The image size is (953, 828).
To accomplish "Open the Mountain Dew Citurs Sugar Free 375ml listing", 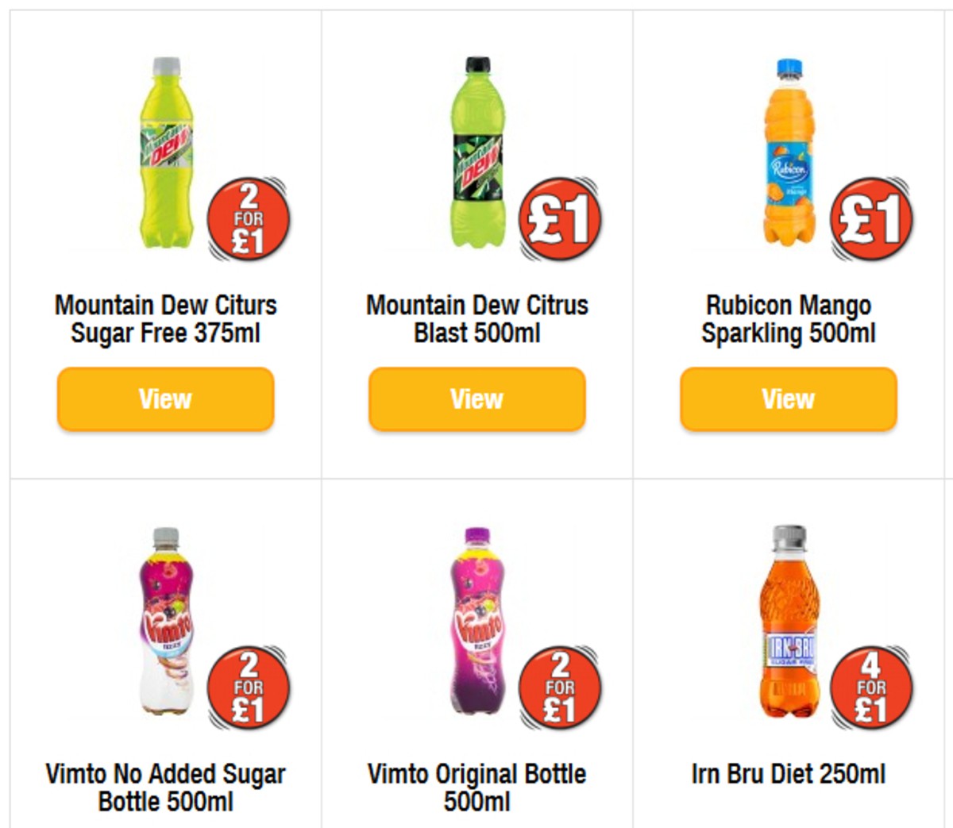I will pos(164,399).
